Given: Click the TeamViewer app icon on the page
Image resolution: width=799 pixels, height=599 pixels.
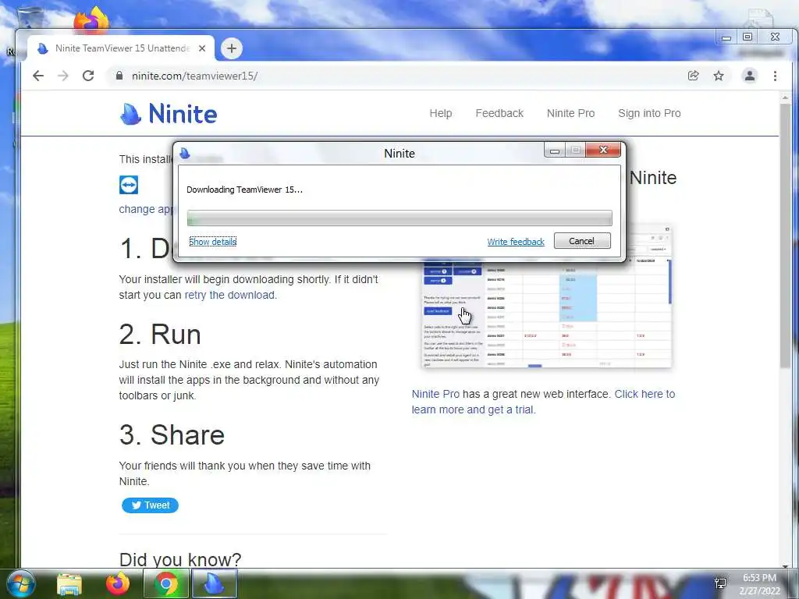Looking at the screenshot, I should pos(129,185).
